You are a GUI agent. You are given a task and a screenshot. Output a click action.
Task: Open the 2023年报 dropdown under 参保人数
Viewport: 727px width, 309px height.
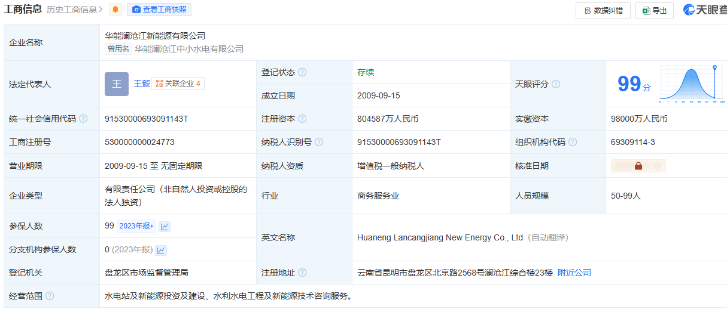[136, 226]
